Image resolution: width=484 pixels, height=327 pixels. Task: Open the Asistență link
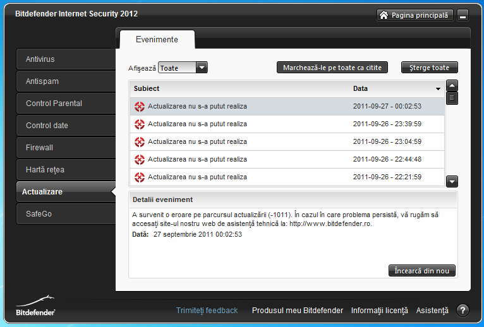coord(432,311)
